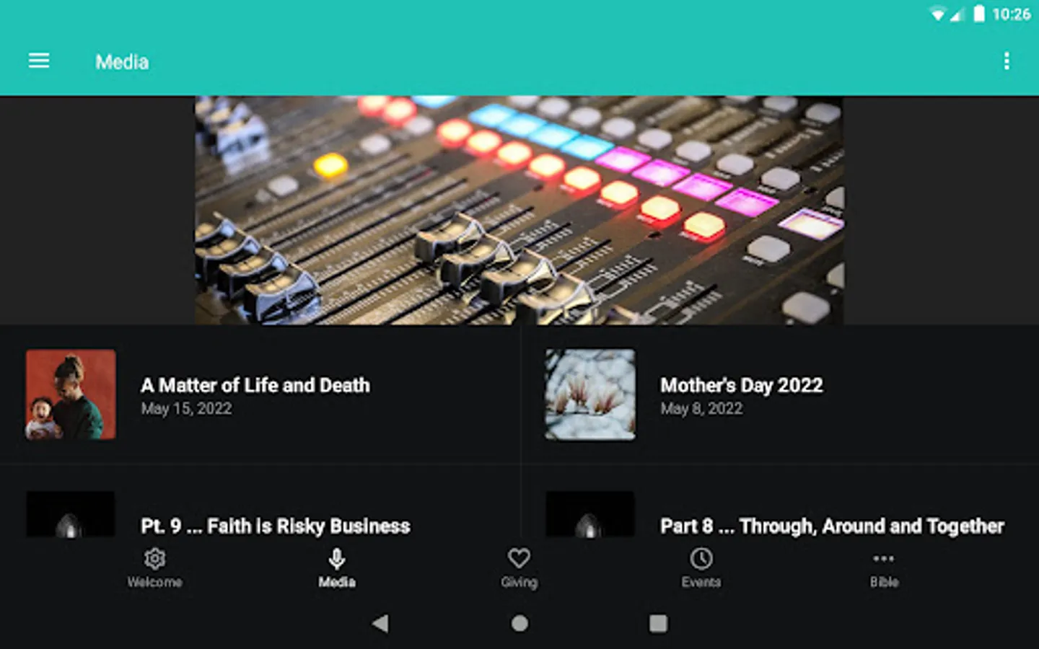Image resolution: width=1039 pixels, height=649 pixels.
Task: Tap the Android back button
Action: (380, 623)
